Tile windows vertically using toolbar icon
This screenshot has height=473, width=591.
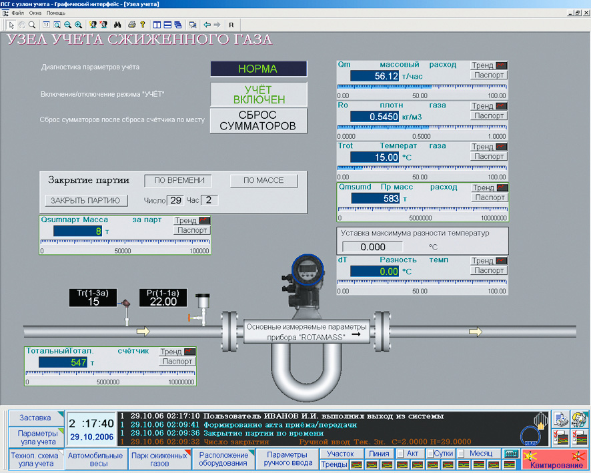click(157, 25)
